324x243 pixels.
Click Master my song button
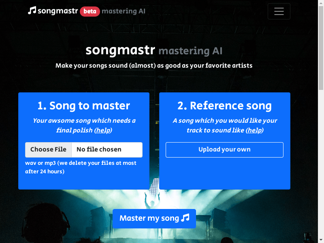[x=154, y=218]
